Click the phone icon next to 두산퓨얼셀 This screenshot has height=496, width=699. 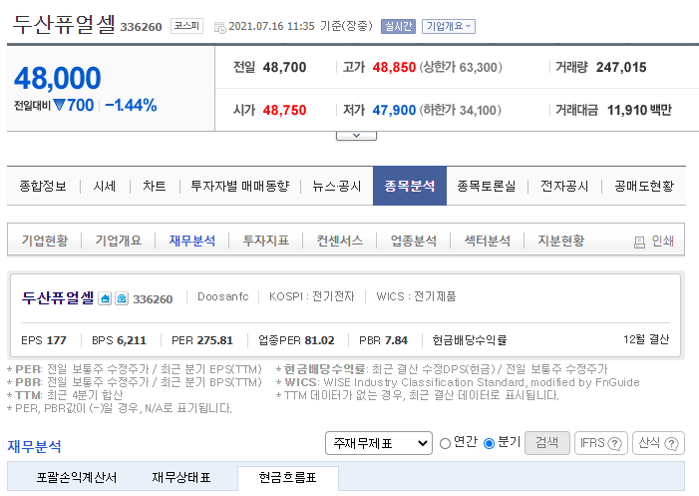pyautogui.click(x=122, y=298)
